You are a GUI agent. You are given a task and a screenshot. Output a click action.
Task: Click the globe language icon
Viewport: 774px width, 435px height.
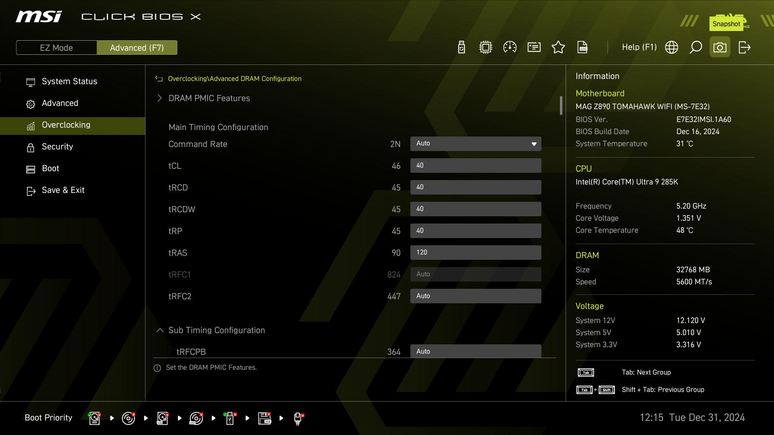[672, 48]
